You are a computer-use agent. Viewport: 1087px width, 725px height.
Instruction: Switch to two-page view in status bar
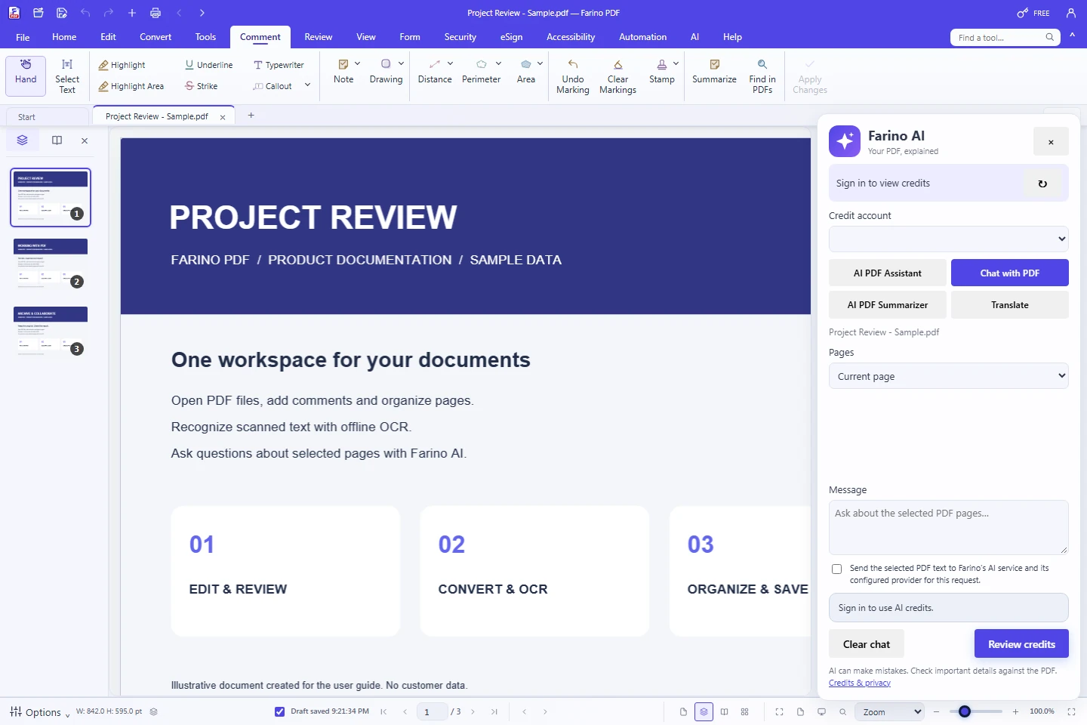[x=725, y=711]
